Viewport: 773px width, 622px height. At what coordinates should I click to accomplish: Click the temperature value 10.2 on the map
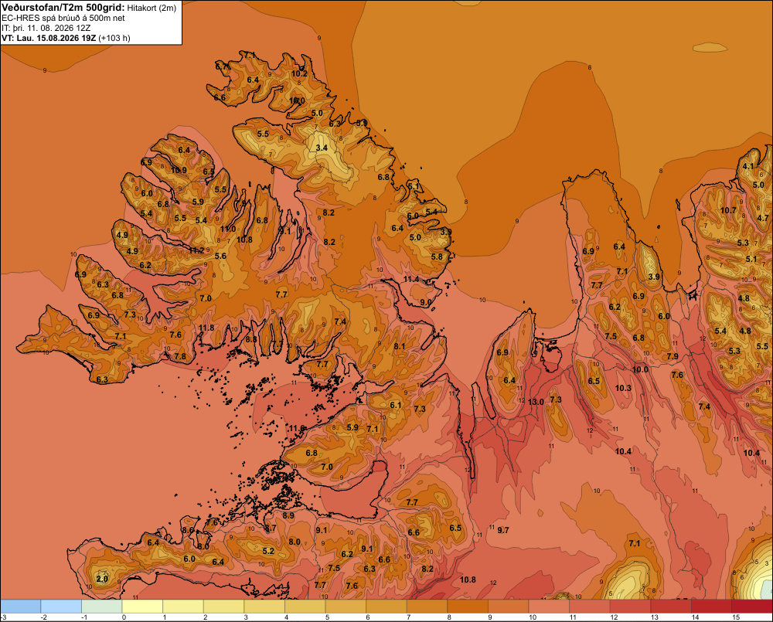coord(299,74)
